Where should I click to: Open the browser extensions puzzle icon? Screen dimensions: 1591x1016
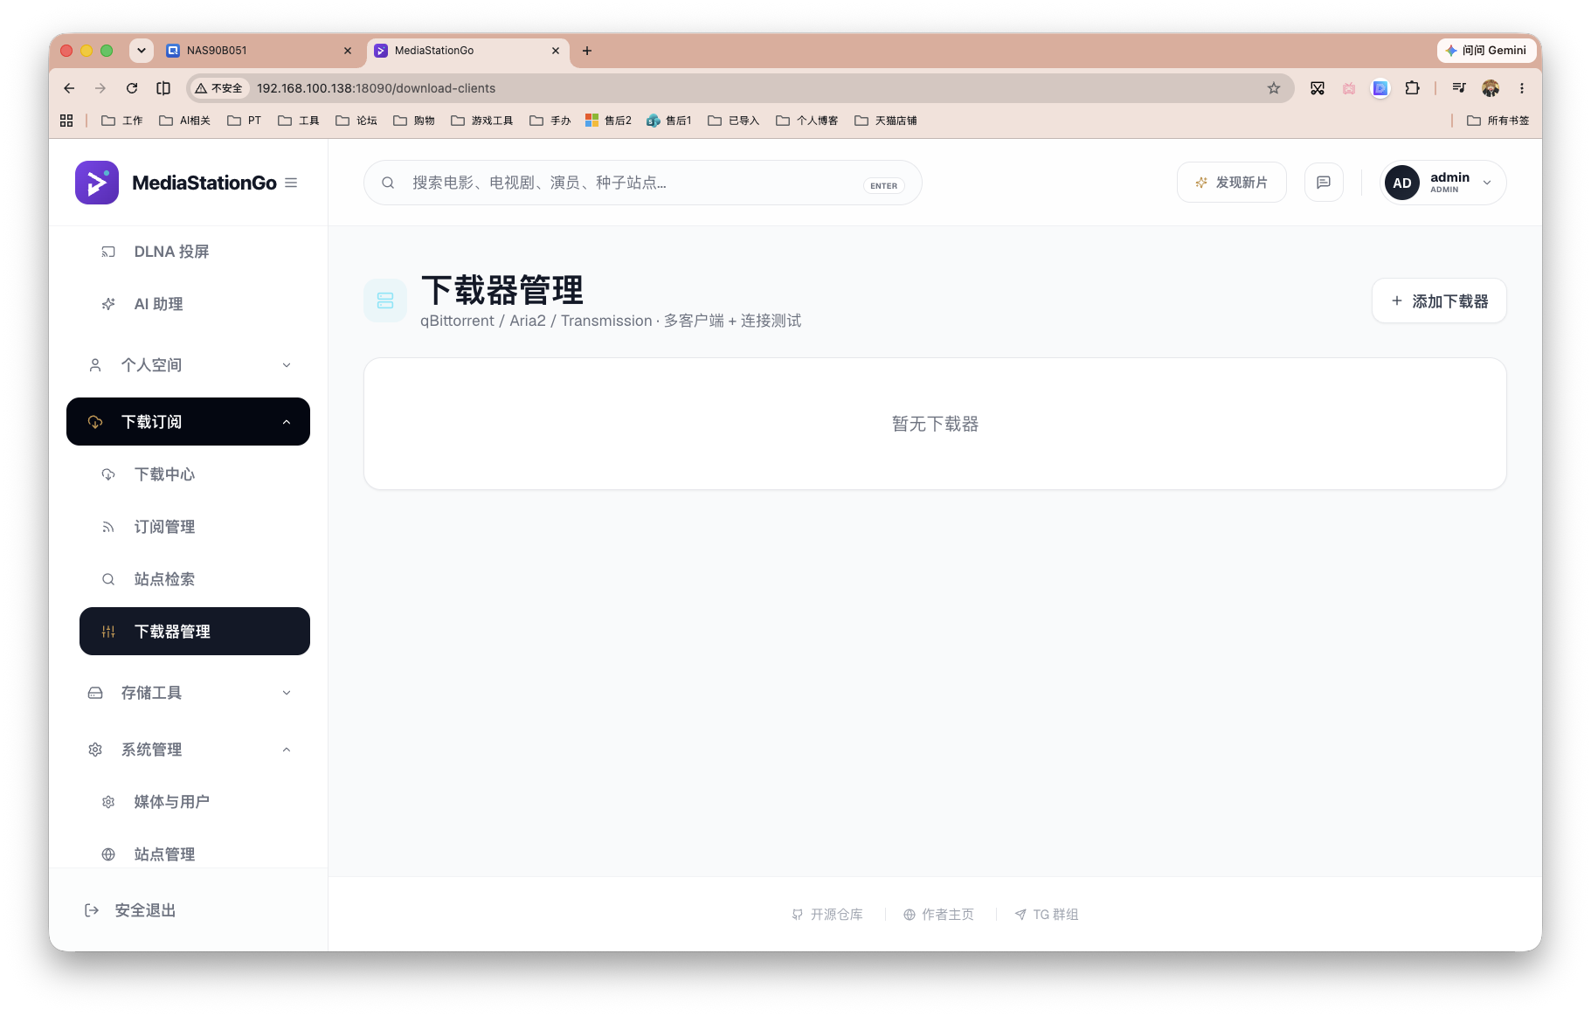point(1412,88)
